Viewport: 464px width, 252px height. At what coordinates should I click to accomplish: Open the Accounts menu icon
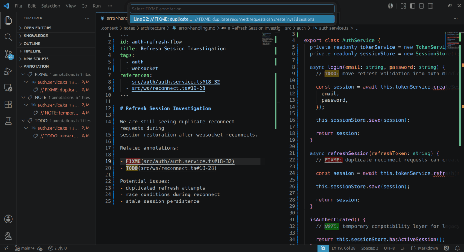(x=8, y=219)
